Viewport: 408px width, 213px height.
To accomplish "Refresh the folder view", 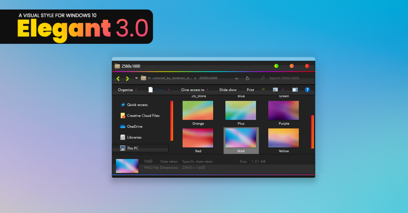I will click(248, 78).
